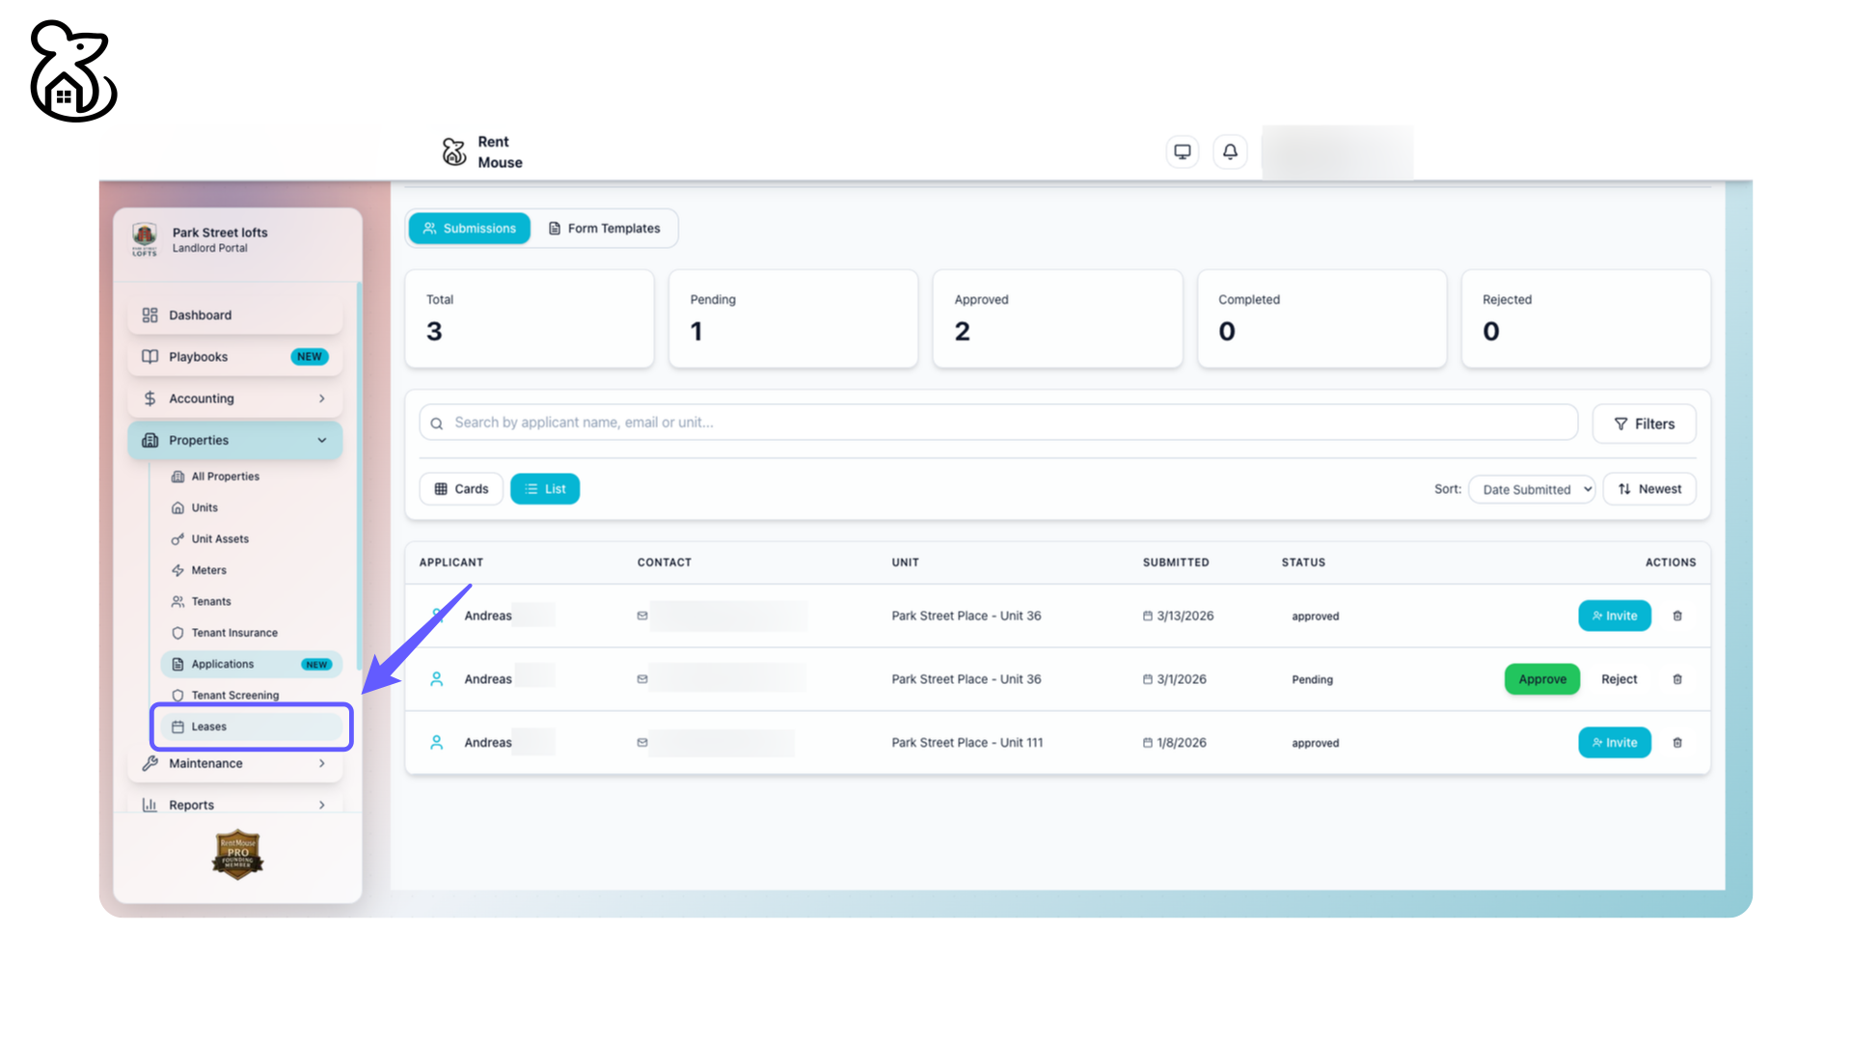
Task: Open the Date Submitted sort dropdown
Action: (1531, 489)
